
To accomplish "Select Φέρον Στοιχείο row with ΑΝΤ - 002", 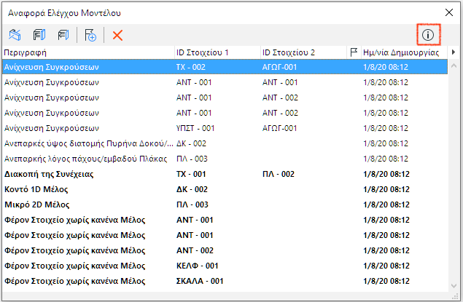I will (225, 250).
